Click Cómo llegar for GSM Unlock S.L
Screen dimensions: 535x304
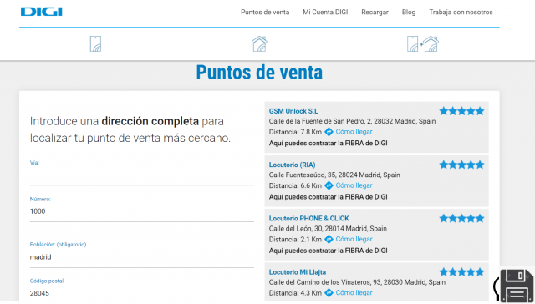[x=354, y=132]
